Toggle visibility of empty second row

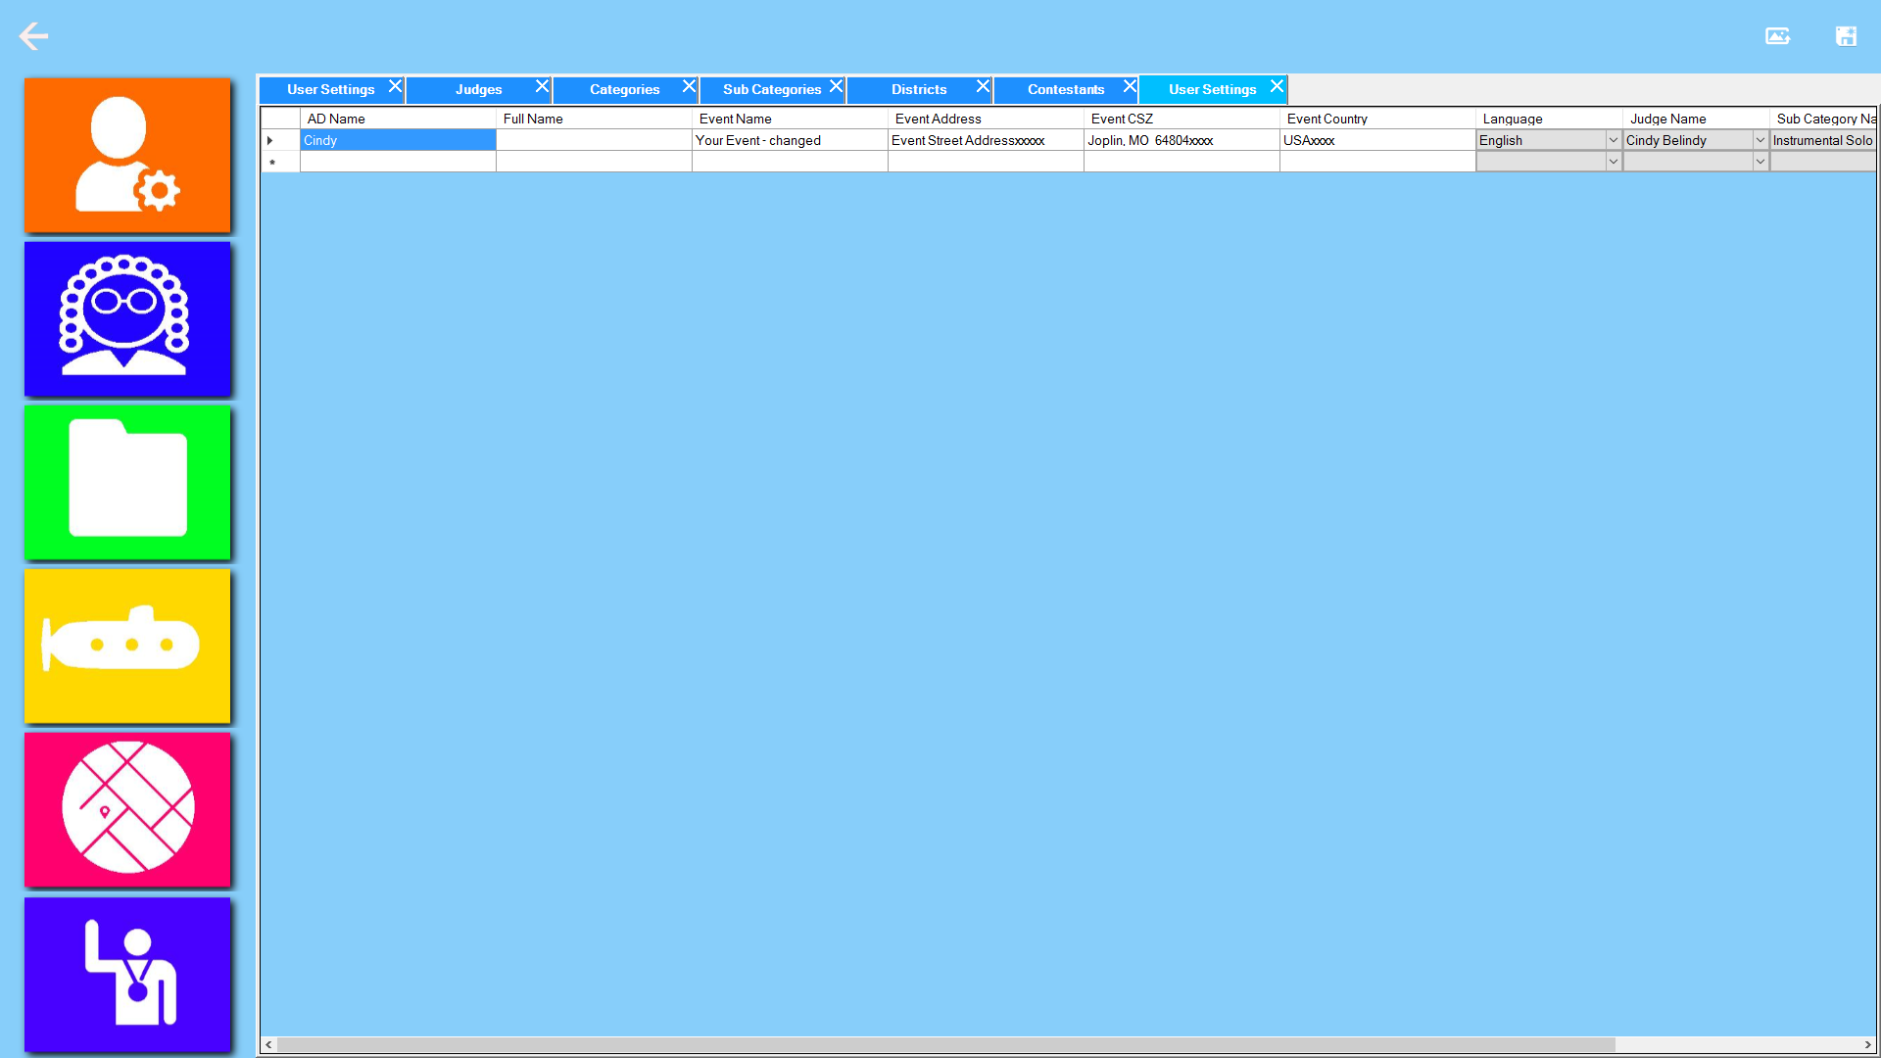275,162
